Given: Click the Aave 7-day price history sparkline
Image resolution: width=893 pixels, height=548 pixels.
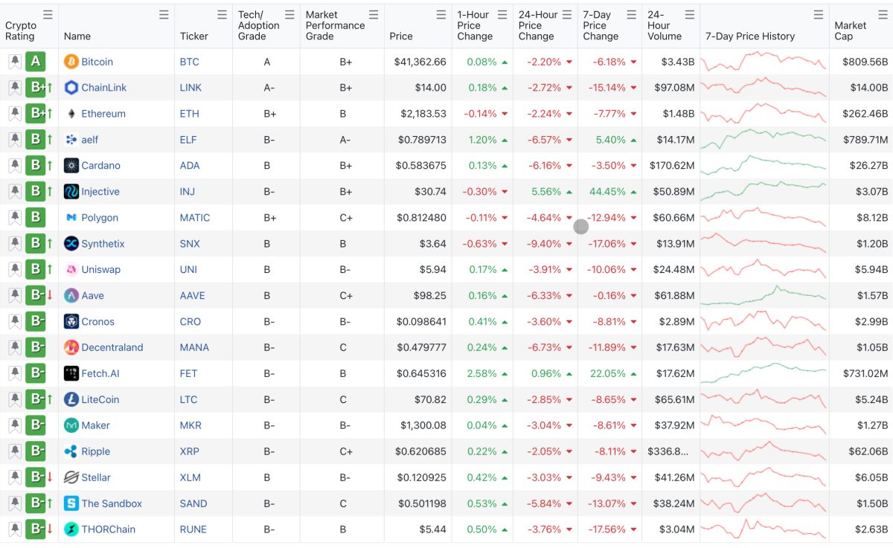Looking at the screenshot, I should (764, 295).
